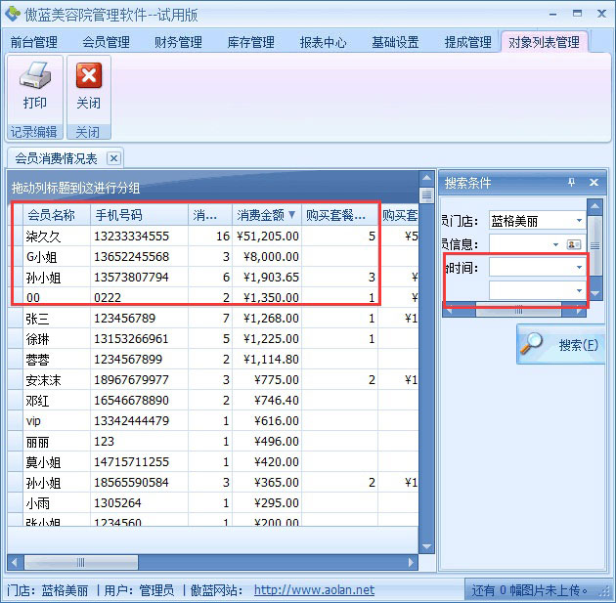Screen dimensions: 616x603
Task: Open the 门店 dropdown showing 蓝格美丽
Action: [579, 221]
